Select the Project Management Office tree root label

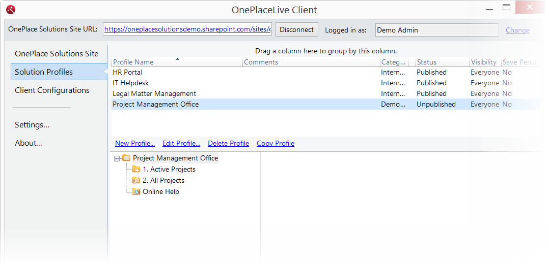175,158
